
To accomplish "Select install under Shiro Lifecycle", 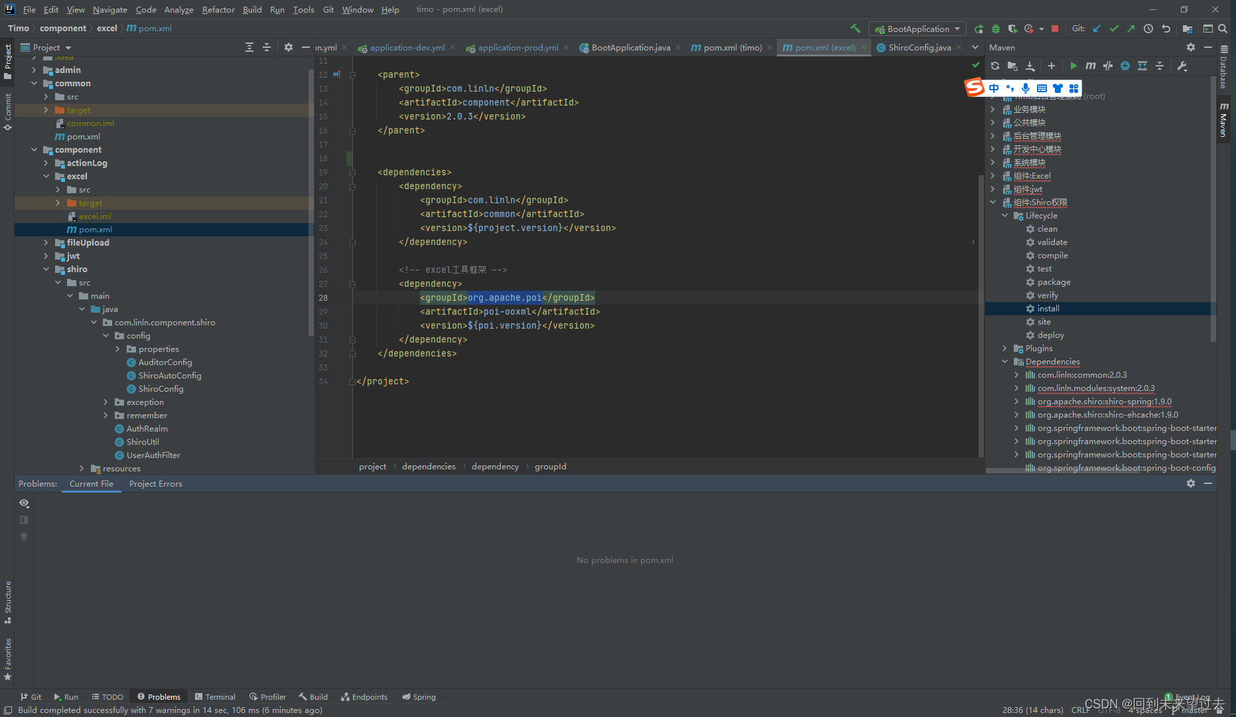I will (1048, 308).
